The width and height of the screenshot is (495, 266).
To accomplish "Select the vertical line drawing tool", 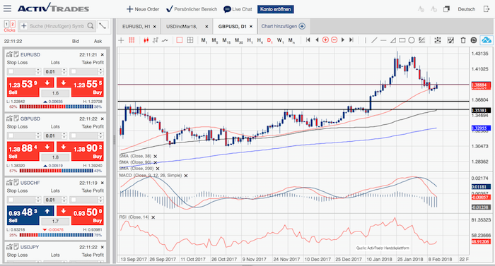I will (x=366, y=40).
